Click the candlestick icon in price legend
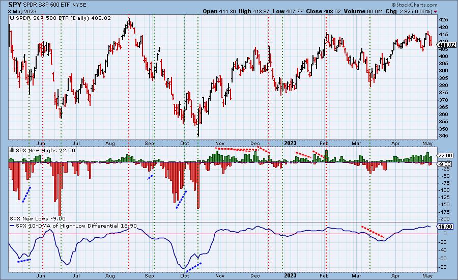Image resolution: width=458 pixels, height=280 pixels. [x=12, y=18]
